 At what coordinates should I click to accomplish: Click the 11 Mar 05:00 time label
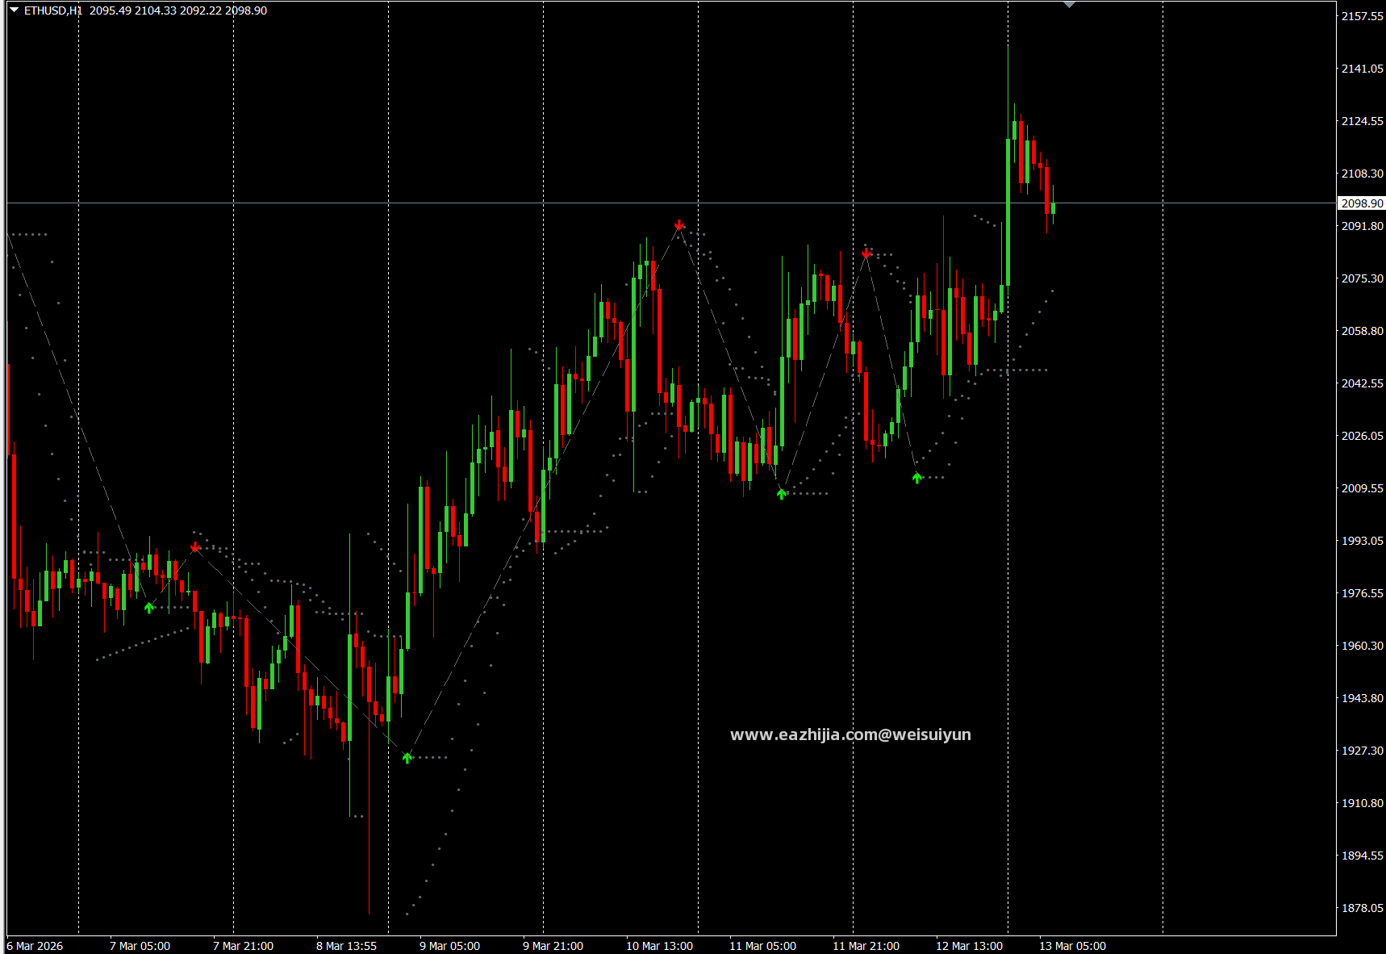[762, 946]
